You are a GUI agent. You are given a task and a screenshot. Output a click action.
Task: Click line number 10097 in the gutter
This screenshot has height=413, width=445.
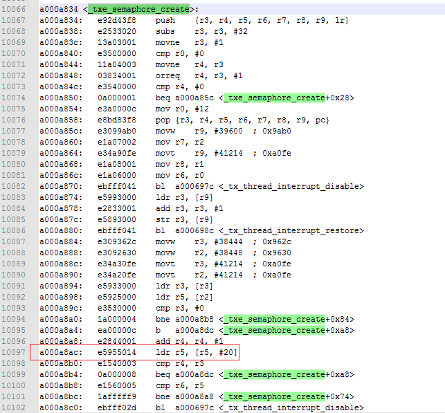tap(15, 353)
